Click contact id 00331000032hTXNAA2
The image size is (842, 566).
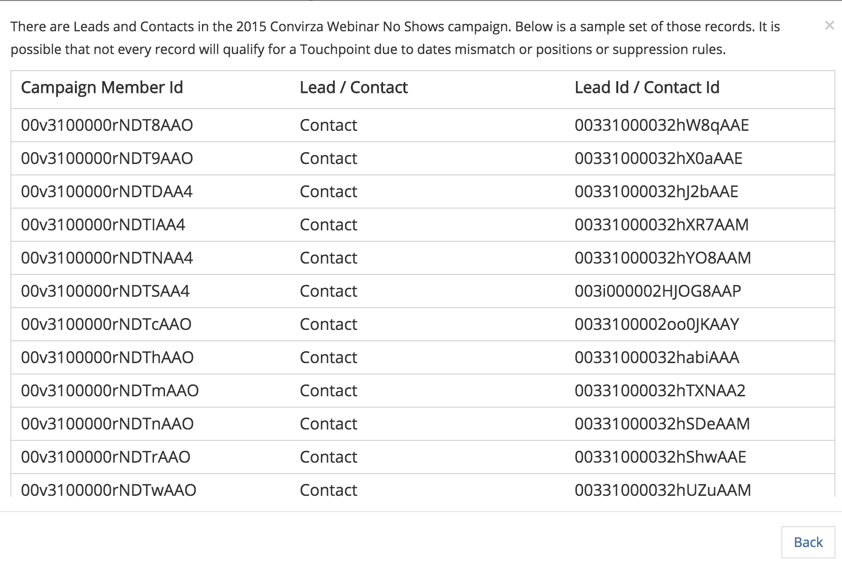[660, 391]
